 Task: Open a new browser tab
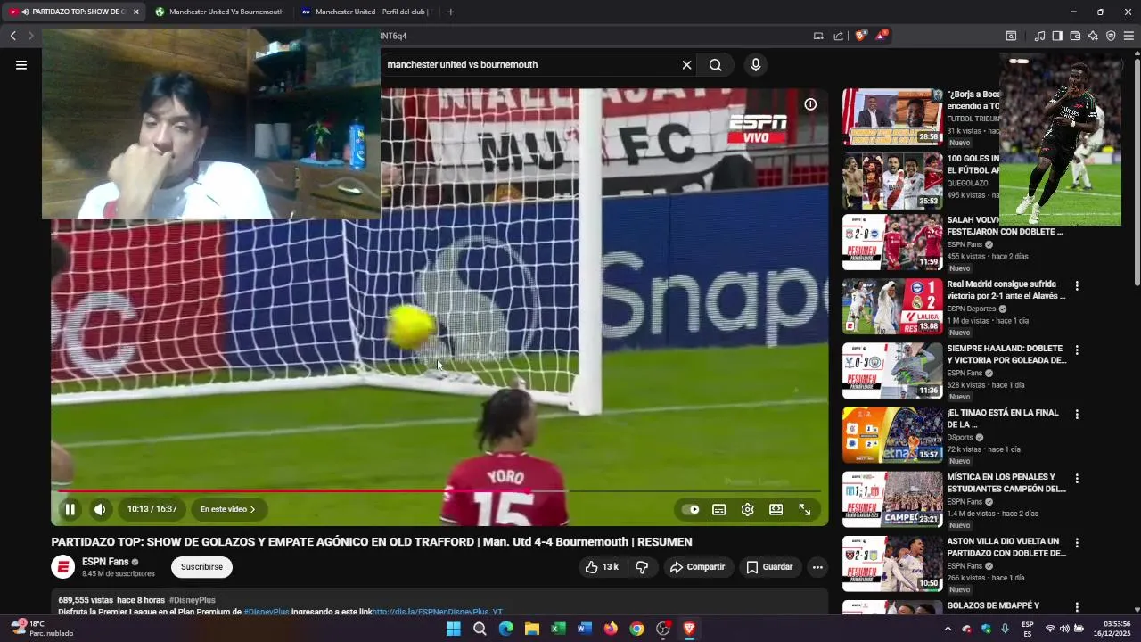tap(450, 12)
